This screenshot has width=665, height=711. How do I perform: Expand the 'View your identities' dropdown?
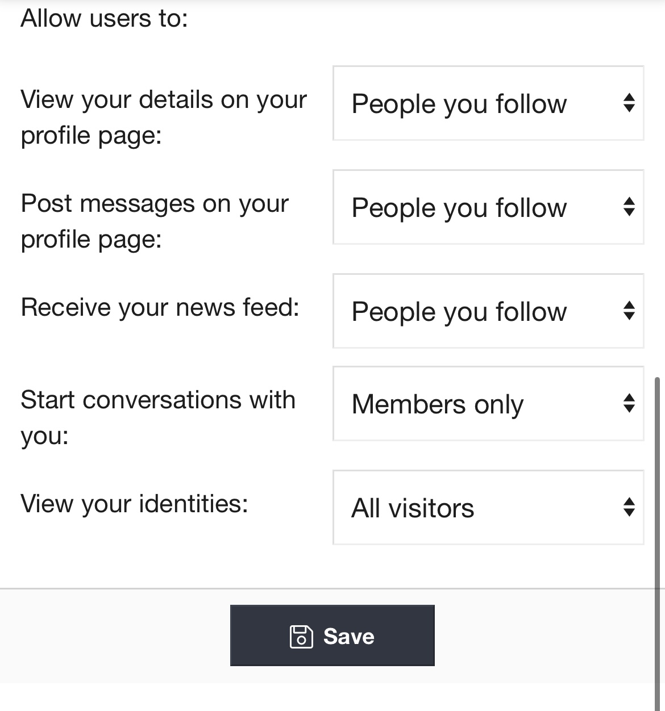pyautogui.click(x=488, y=508)
